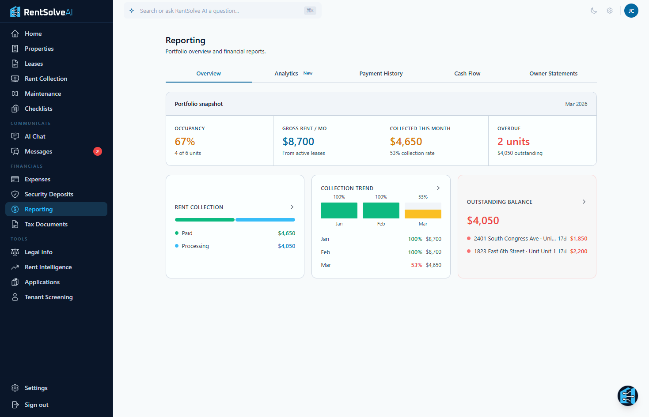This screenshot has width=649, height=417.
Task: Switch to the Cash Flow tab
Action: (467, 74)
